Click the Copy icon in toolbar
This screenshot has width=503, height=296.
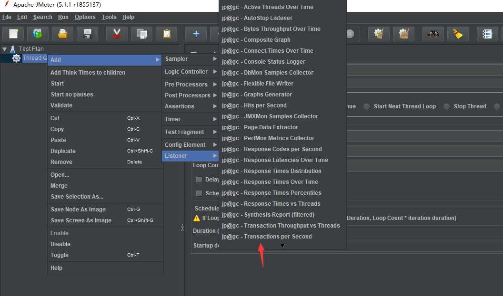point(141,34)
